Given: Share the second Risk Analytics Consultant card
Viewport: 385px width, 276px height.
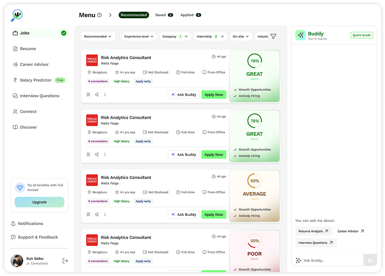Looking at the screenshot, I should pyautogui.click(x=97, y=155).
